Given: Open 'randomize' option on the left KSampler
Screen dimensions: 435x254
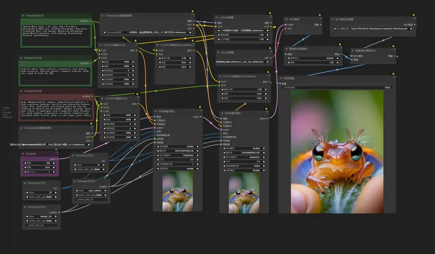Looking at the screenshot, I should pyautogui.click(x=178, y=155).
